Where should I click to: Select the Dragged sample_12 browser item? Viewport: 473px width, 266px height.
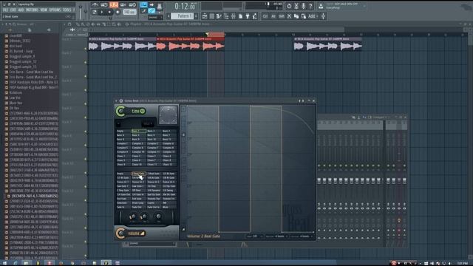23,61
